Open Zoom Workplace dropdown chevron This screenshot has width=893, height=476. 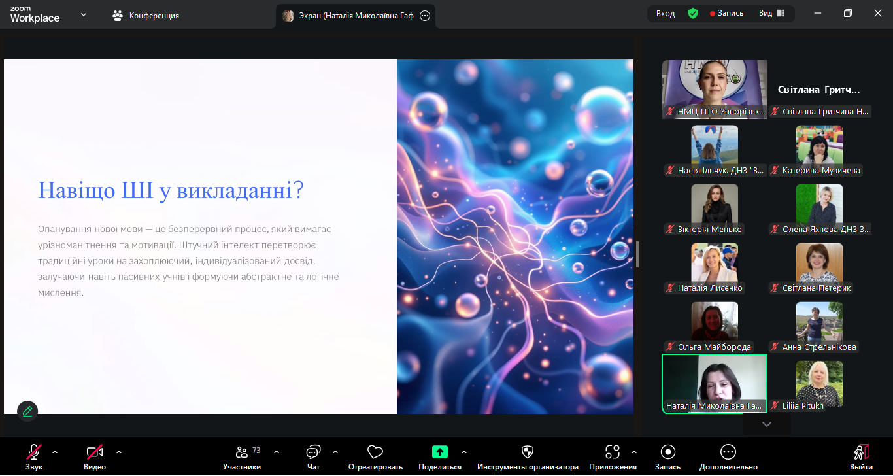(x=83, y=14)
